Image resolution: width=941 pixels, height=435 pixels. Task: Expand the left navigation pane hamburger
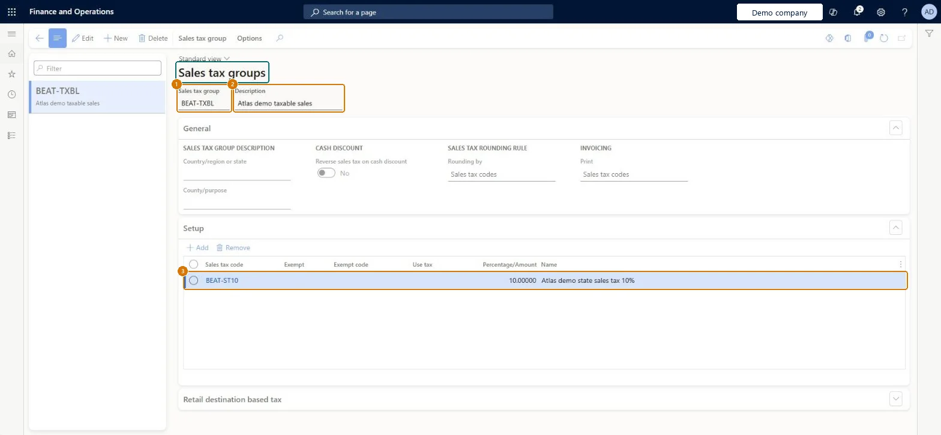pyautogui.click(x=11, y=34)
